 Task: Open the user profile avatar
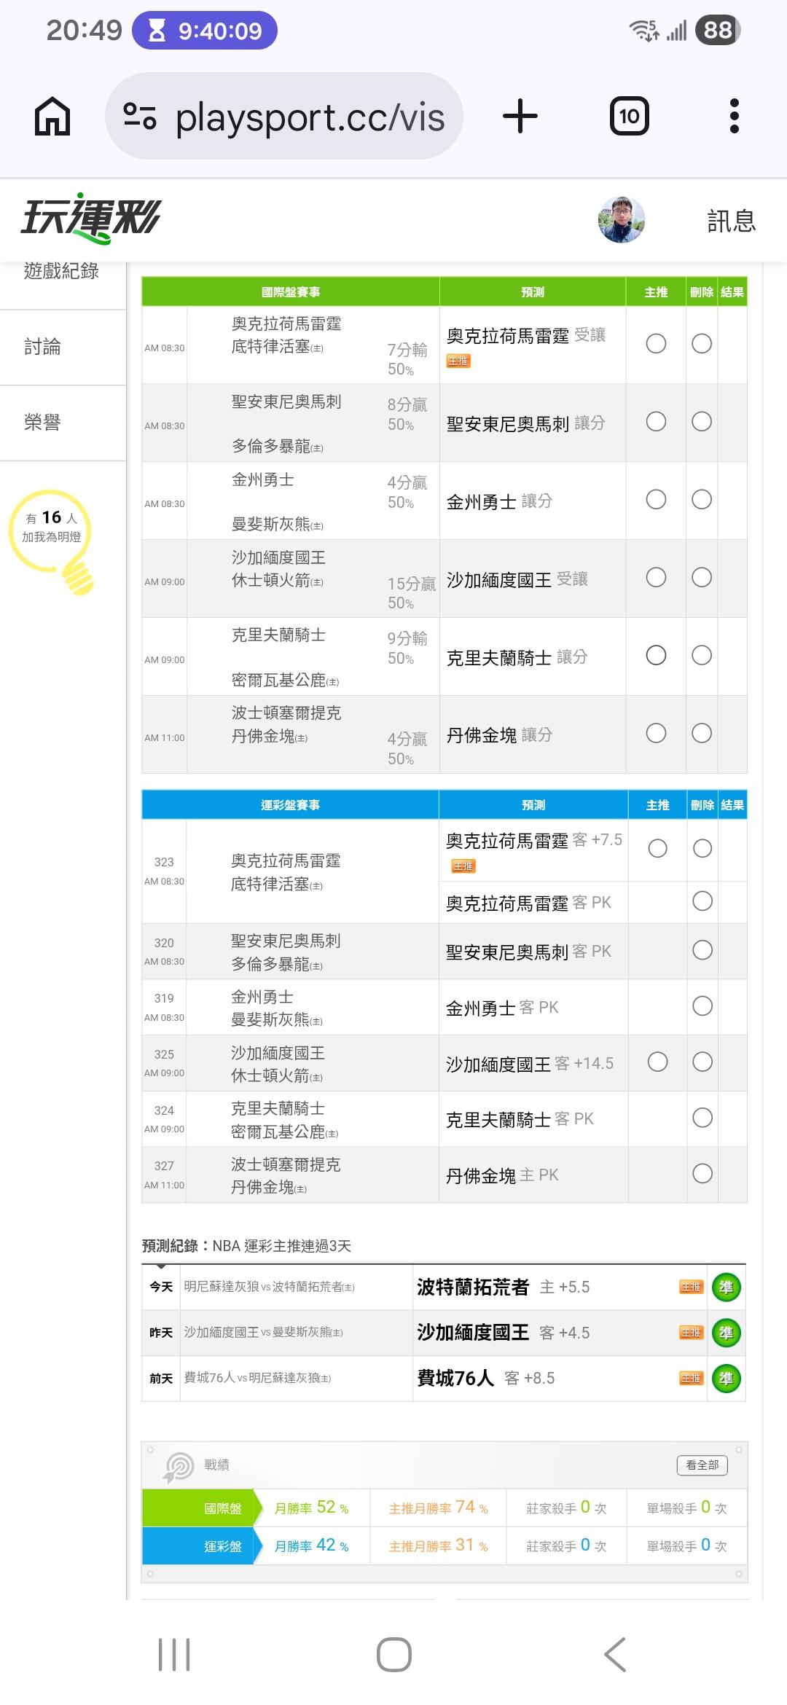622,219
